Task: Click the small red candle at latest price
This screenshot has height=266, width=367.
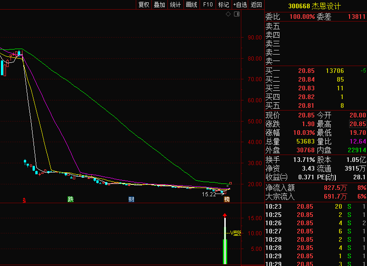Action: pos(230,183)
